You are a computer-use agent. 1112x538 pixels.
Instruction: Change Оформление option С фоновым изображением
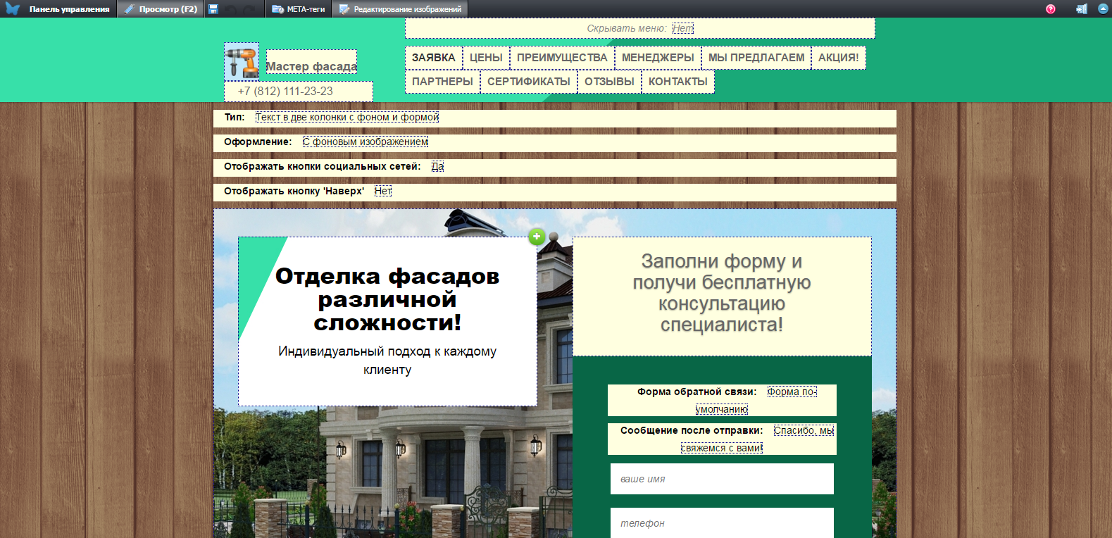[366, 142]
